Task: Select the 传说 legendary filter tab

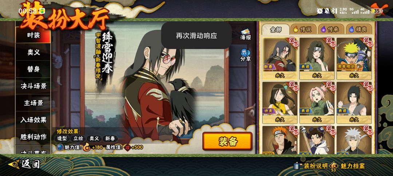Action: [302, 29]
